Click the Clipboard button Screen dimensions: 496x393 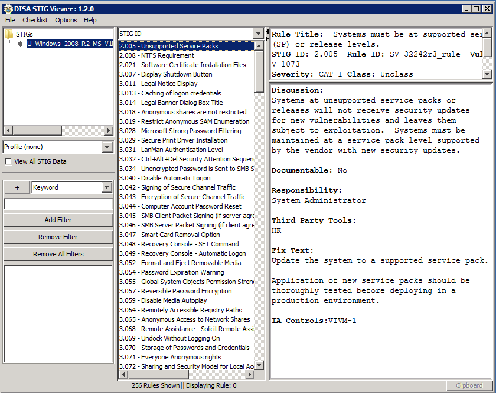[x=469, y=385]
